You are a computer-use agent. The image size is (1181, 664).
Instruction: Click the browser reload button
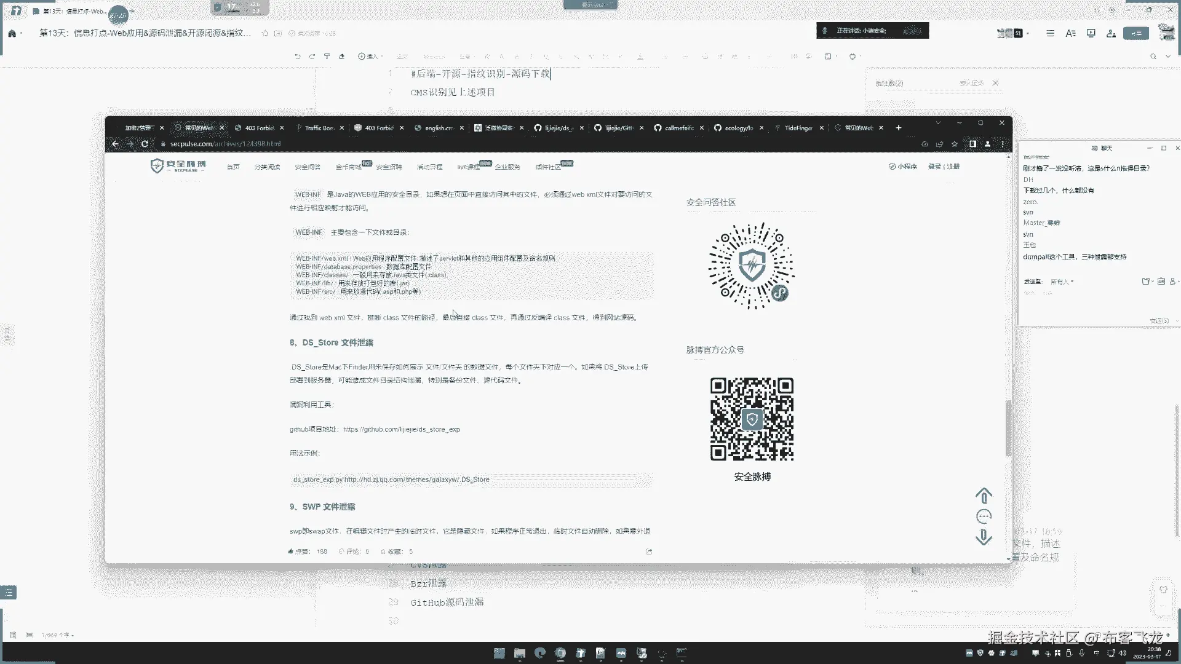point(145,144)
